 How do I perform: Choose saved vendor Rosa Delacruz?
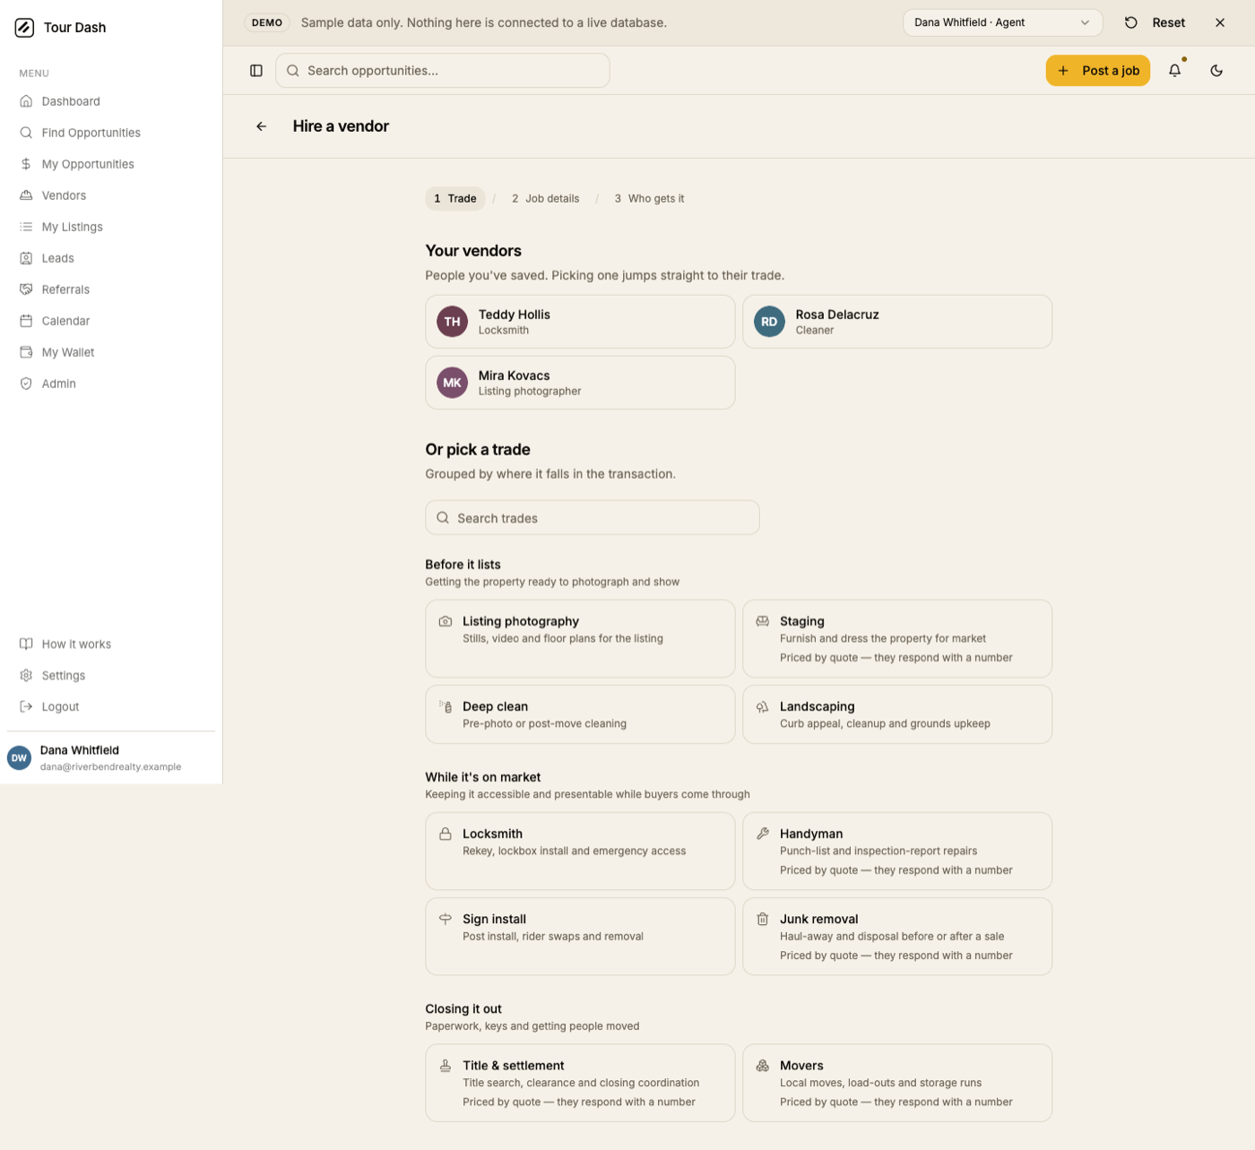click(897, 322)
